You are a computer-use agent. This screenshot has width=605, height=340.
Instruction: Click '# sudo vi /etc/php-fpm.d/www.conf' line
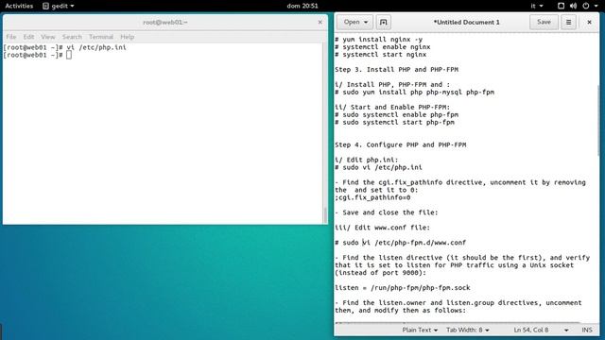401,243
